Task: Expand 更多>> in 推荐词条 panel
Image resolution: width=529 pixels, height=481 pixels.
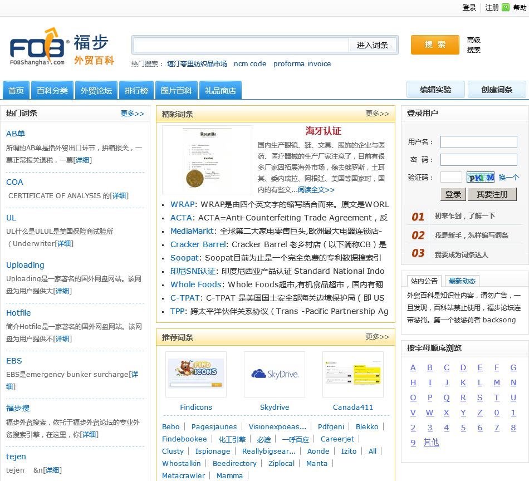Action: (x=378, y=337)
